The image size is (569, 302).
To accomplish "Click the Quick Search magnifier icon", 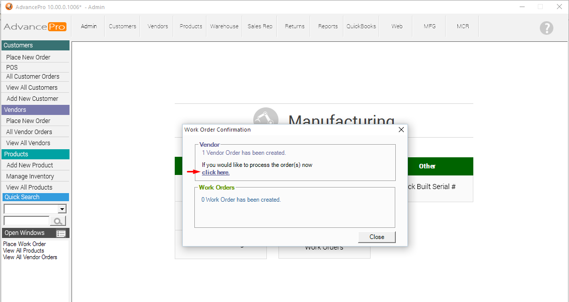I will tap(58, 221).
